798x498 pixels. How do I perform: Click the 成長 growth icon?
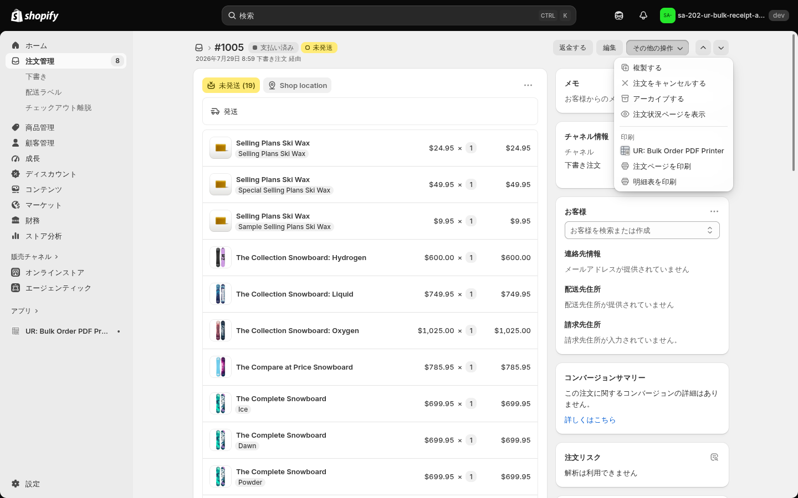coord(16,158)
